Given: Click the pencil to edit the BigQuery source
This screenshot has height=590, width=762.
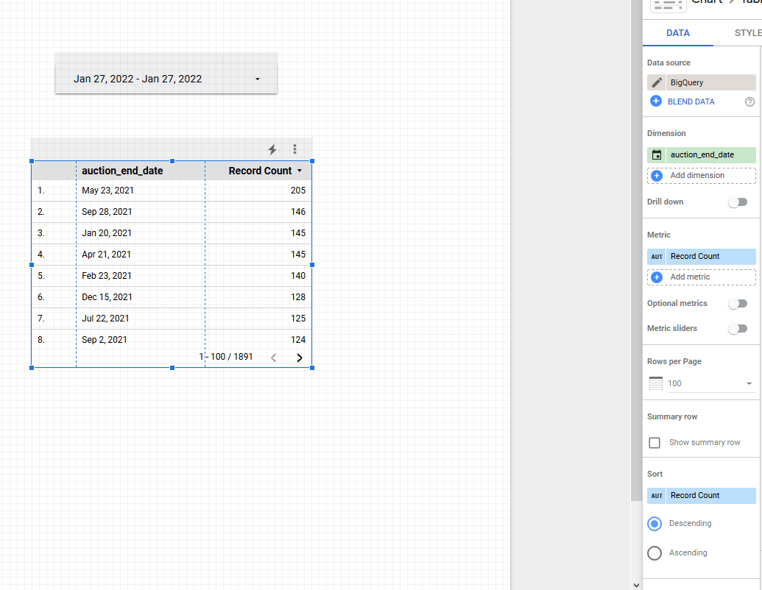Looking at the screenshot, I should [x=655, y=82].
